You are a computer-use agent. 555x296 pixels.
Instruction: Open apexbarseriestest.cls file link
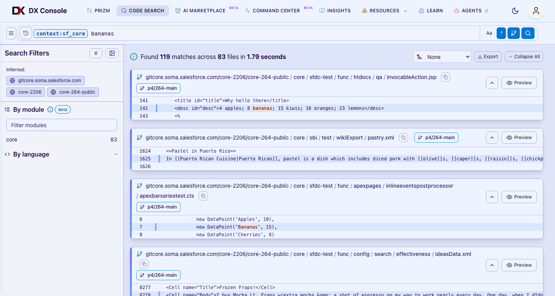coord(167,196)
